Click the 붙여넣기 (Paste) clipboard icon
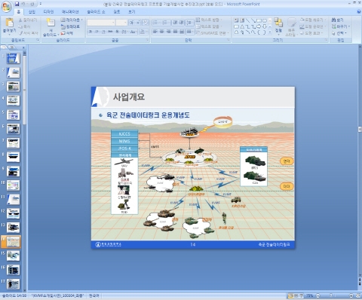The width and height of the screenshot is (362, 300). [9, 23]
